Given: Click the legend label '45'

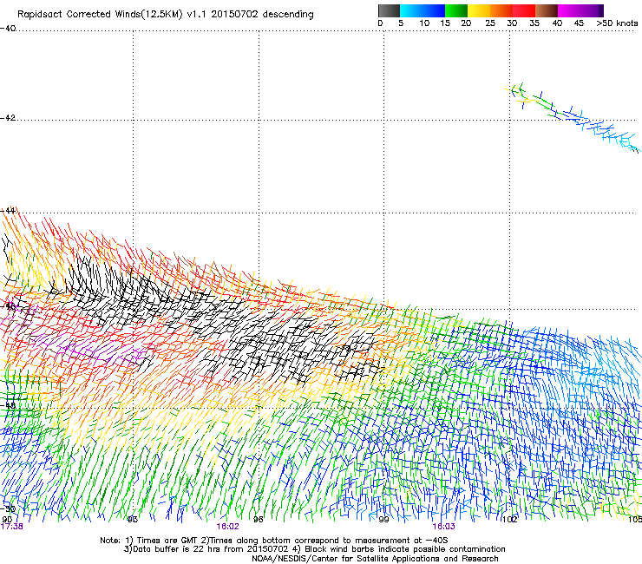Looking at the screenshot, I should pyautogui.click(x=579, y=23).
